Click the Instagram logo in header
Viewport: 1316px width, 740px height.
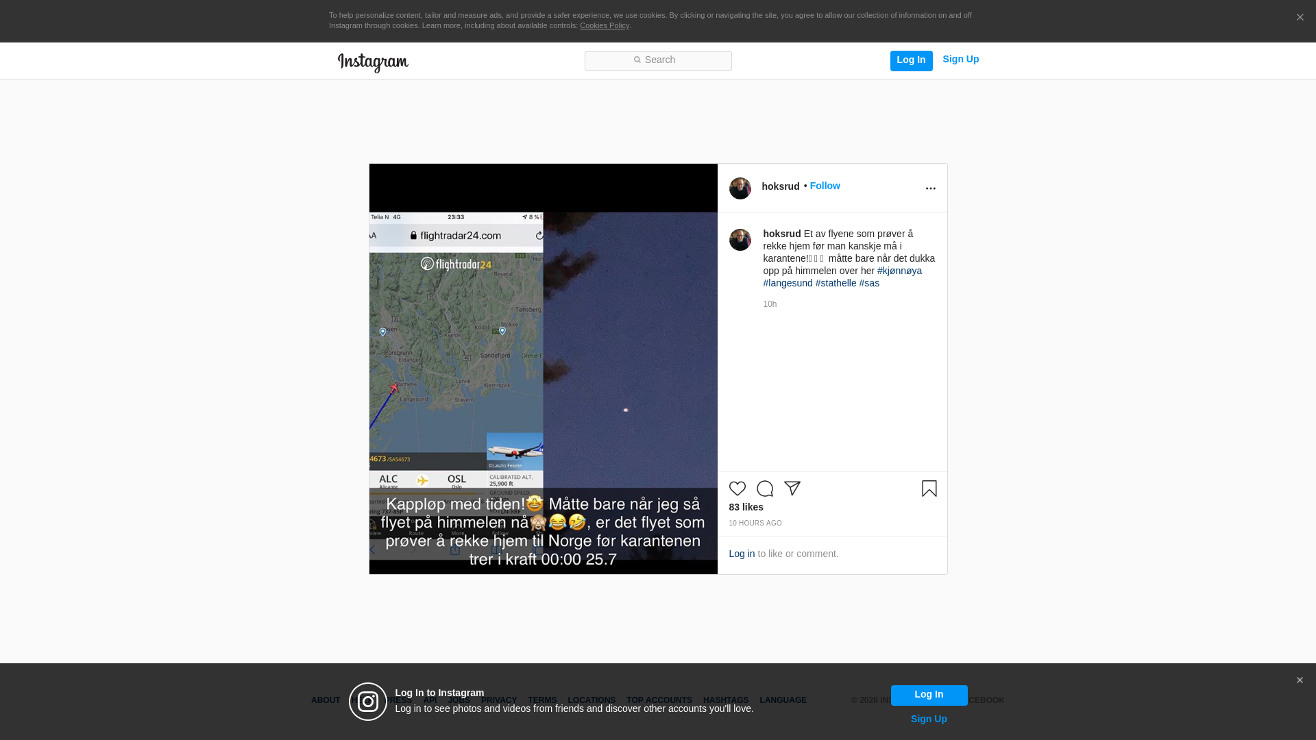(x=373, y=62)
